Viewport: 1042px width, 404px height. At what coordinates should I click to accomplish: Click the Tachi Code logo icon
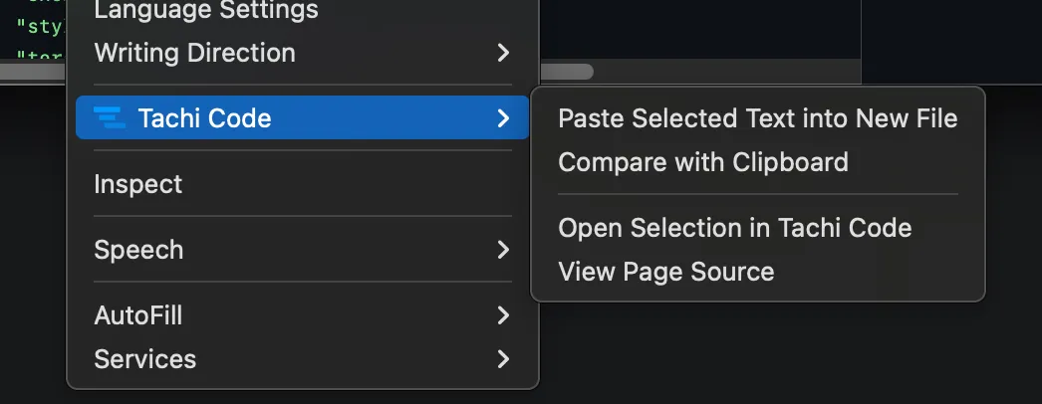click(109, 118)
